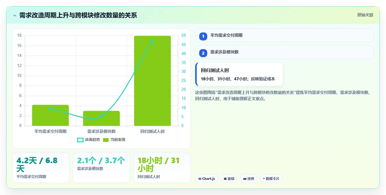Click the number 2 badge icon

coord(203,53)
